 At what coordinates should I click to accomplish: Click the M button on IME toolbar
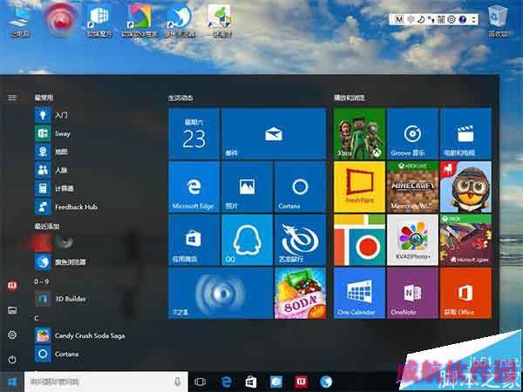click(x=399, y=19)
